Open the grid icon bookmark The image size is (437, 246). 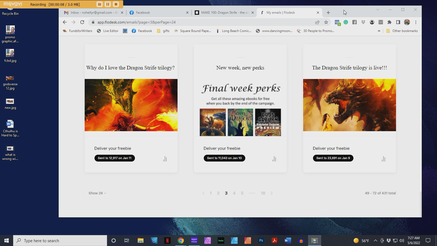[x=125, y=31]
